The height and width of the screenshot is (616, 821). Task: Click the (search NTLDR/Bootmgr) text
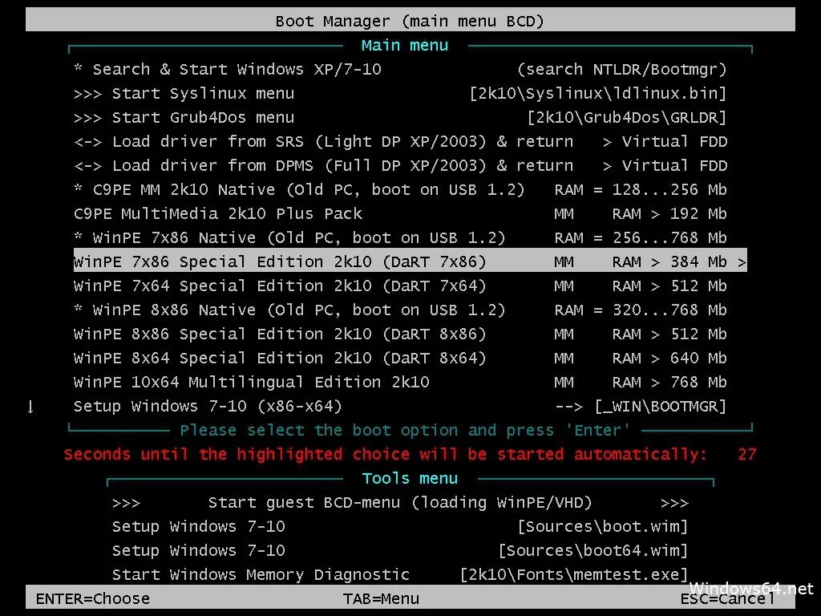coord(622,69)
